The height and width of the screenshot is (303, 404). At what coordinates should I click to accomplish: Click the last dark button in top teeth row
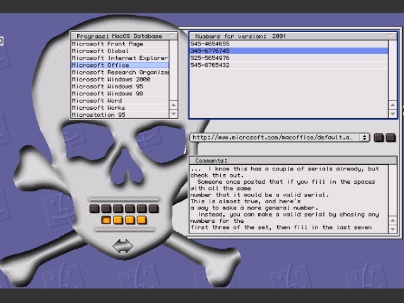(x=153, y=209)
